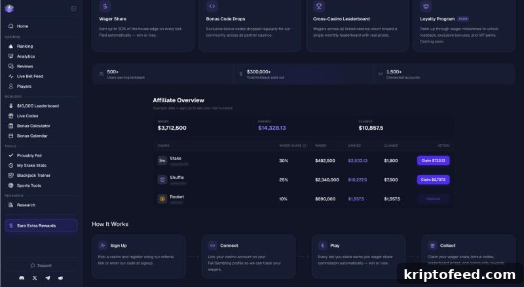The height and width of the screenshot is (287, 524).
Task: Click the Cross-Casino Leaderboard trophy icon
Action: point(319,6)
